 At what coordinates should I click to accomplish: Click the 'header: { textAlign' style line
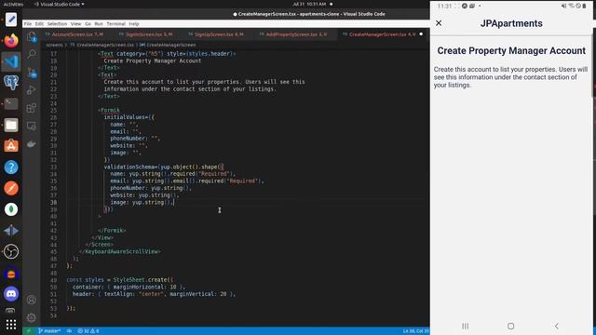pyautogui.click(x=154, y=294)
